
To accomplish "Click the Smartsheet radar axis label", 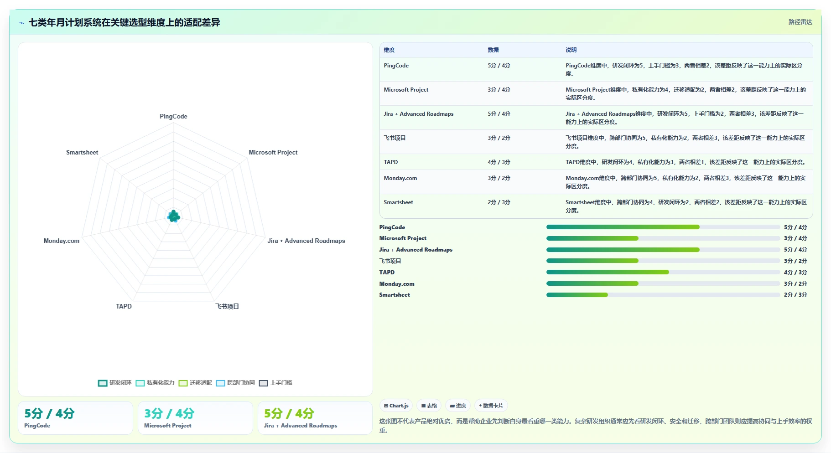I will pos(82,152).
